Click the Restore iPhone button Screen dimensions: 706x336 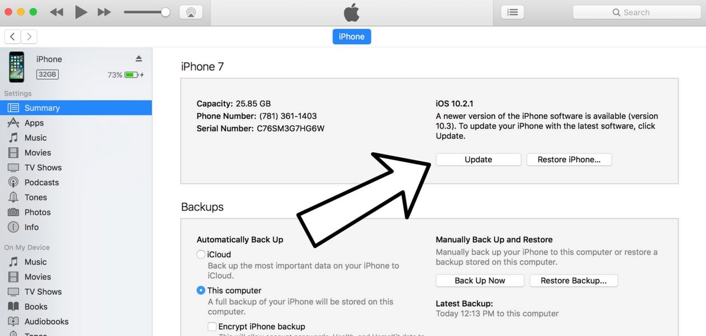point(569,160)
